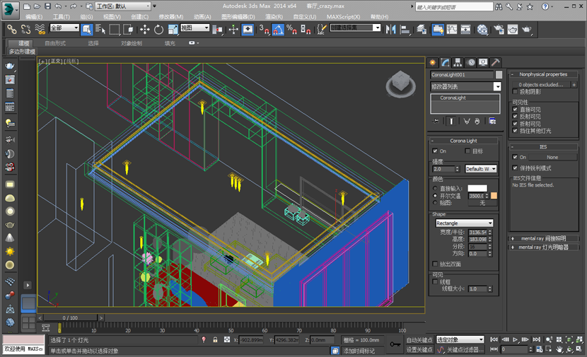Select the 直接输入 color radio button
The image size is (587, 357).
[x=434, y=188]
